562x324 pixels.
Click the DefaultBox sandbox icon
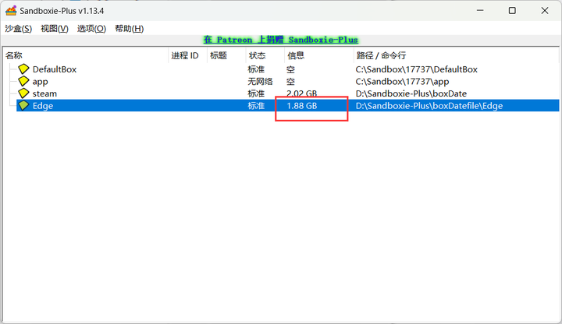coord(23,69)
